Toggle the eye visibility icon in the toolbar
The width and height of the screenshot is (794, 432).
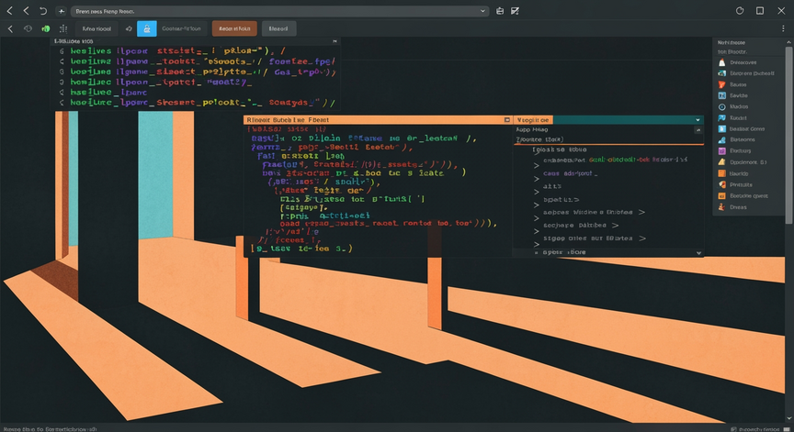[x=28, y=28]
